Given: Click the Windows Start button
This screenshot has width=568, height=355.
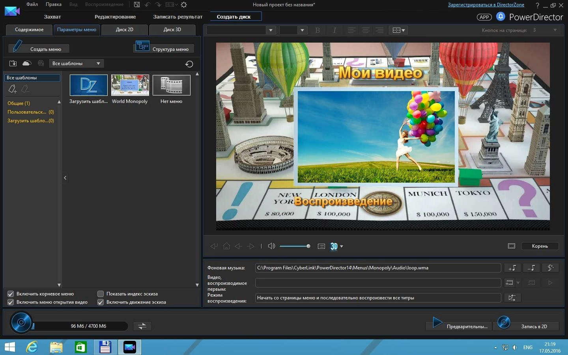Looking at the screenshot, I should [x=9, y=347].
